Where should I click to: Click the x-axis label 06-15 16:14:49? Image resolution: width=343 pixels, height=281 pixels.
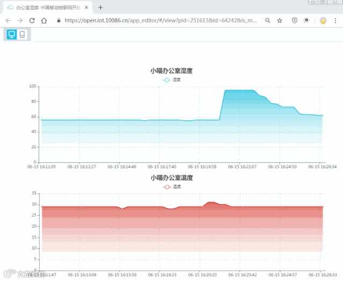click(122, 167)
